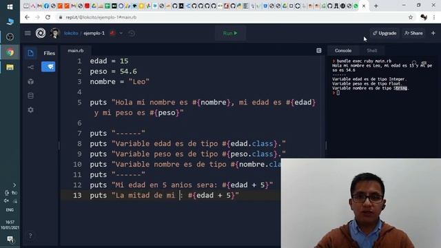441x248 pixels.
Task: Click the browser profile avatar icon
Action: pos(424,17)
